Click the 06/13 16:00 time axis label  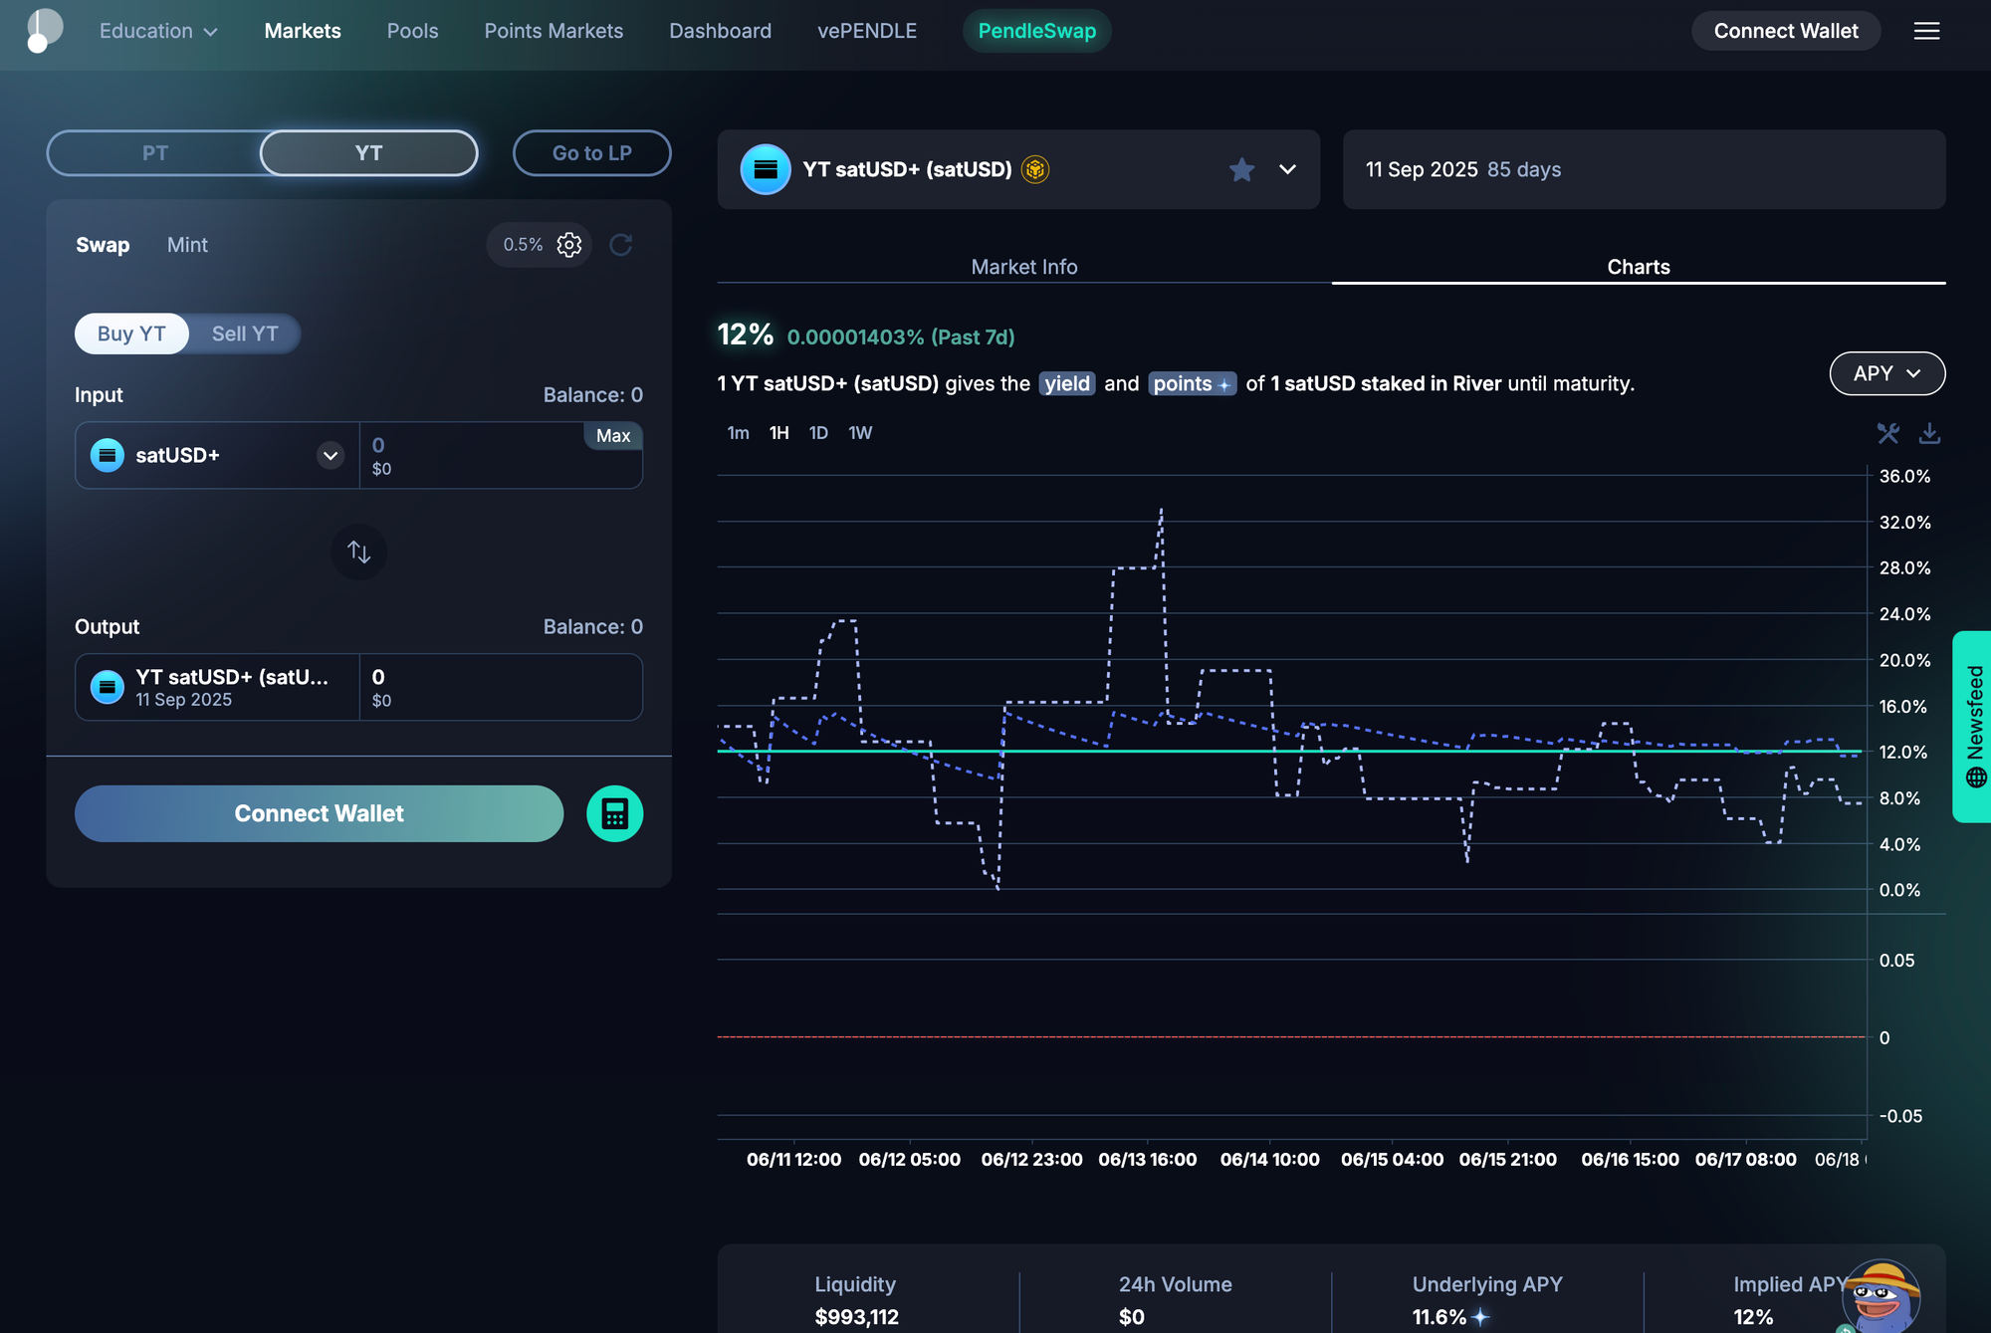[1147, 1160]
